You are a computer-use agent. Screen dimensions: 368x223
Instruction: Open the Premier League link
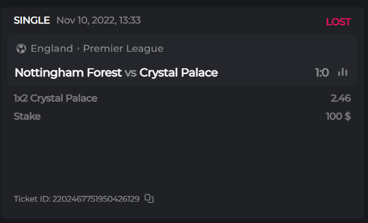123,49
